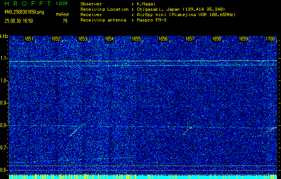The width and height of the screenshot is (281, 179).
Task: Click the 1651 time marker
Action: tap(29, 39)
